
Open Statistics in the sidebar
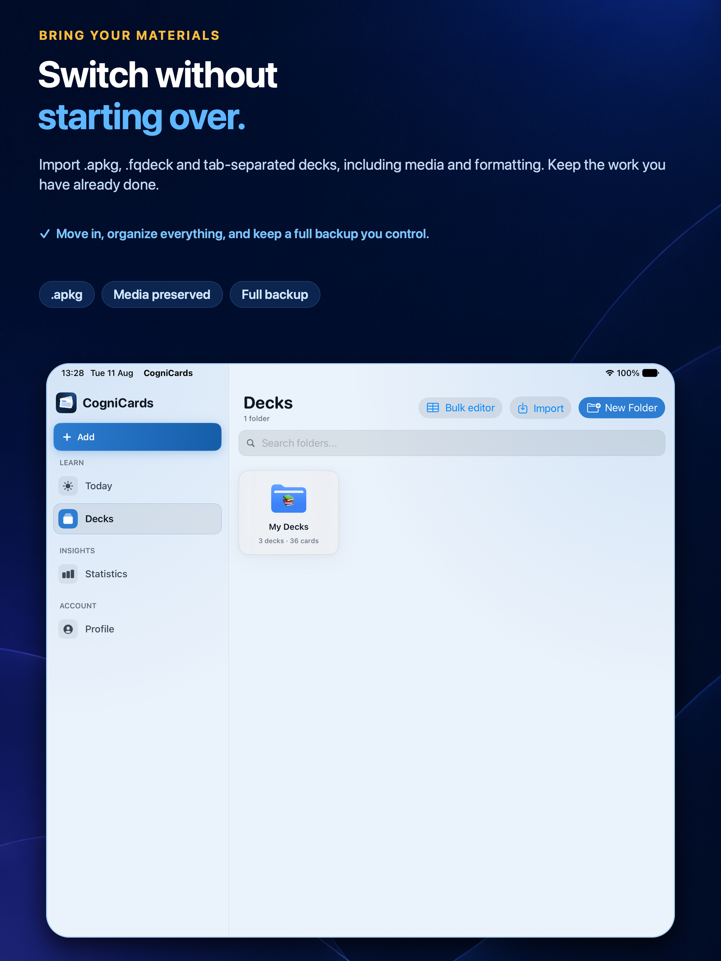137,574
